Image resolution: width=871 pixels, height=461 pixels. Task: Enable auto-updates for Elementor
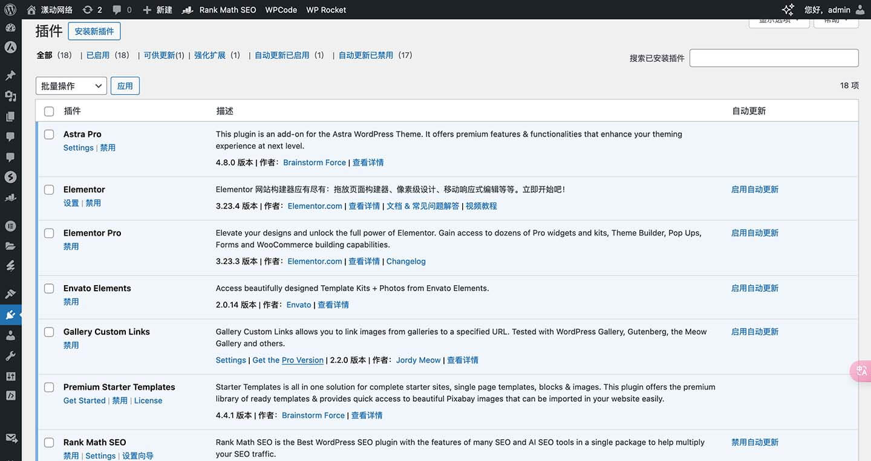755,189
